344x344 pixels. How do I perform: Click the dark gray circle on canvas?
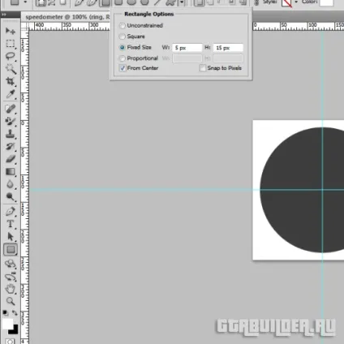(x=302, y=189)
